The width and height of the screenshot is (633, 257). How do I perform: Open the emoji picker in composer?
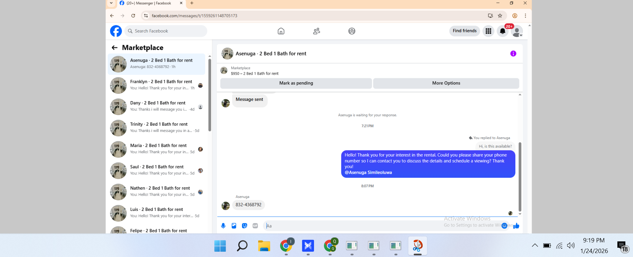click(504, 226)
